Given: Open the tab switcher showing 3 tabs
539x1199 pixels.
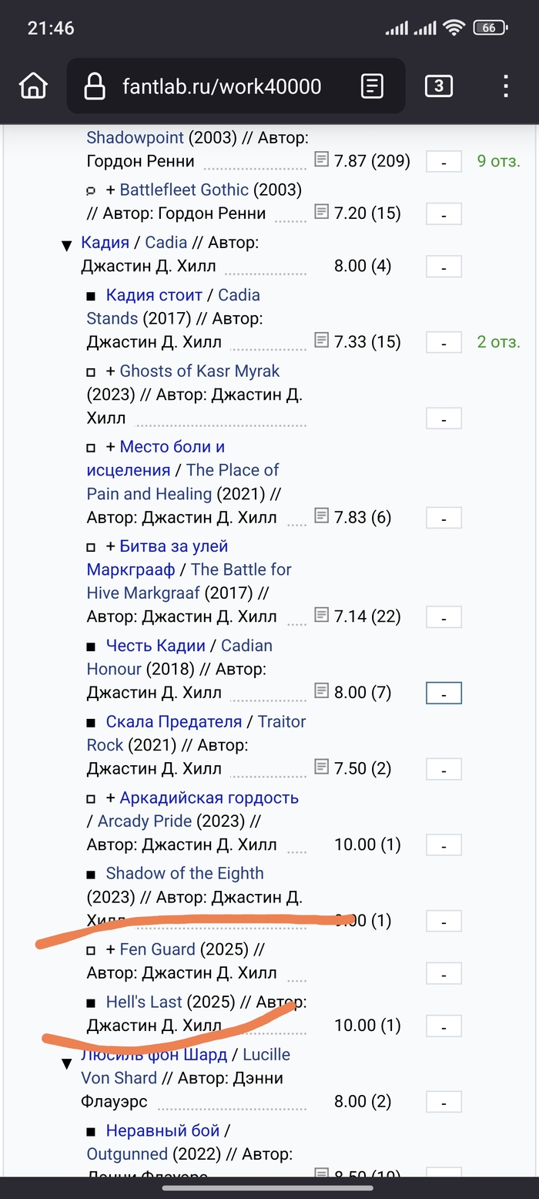Looking at the screenshot, I should coord(438,86).
